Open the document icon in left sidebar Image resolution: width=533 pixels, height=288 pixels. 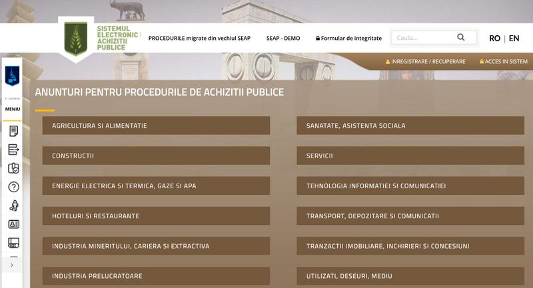pos(13,131)
